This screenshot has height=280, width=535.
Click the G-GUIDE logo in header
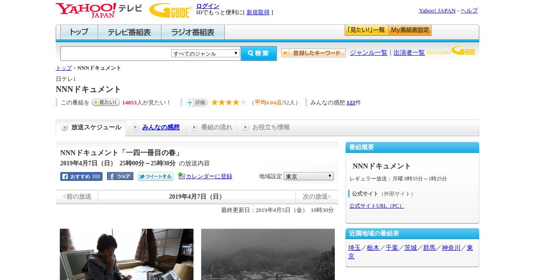coord(171,10)
